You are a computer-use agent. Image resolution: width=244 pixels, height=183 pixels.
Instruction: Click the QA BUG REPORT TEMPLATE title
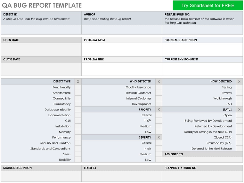42,5
